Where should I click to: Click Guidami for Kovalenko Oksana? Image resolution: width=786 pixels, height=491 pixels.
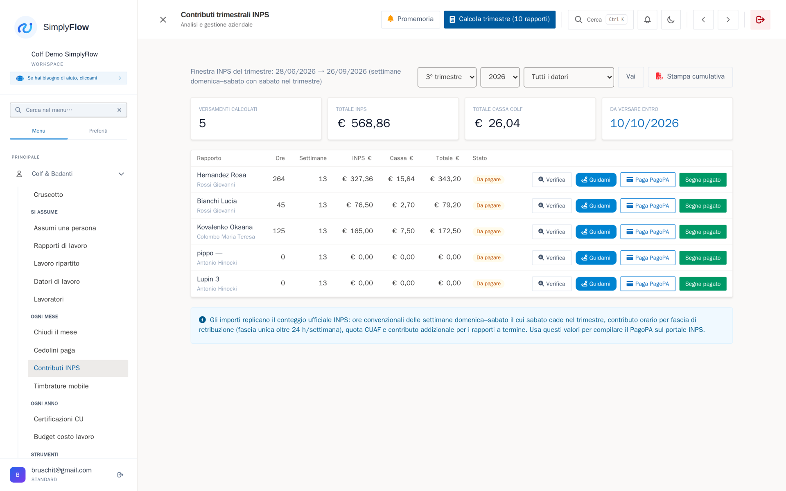click(596, 232)
